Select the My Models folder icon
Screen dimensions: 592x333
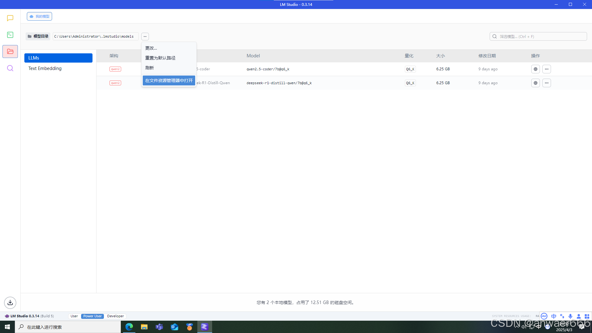(x=10, y=51)
